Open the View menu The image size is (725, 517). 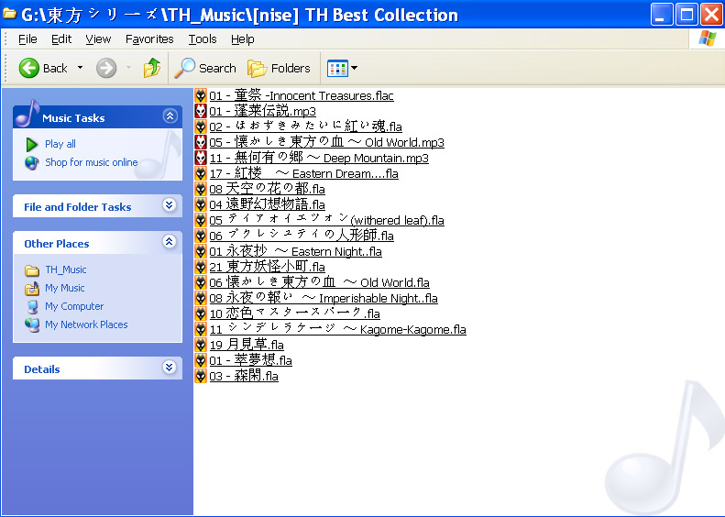[x=98, y=39]
